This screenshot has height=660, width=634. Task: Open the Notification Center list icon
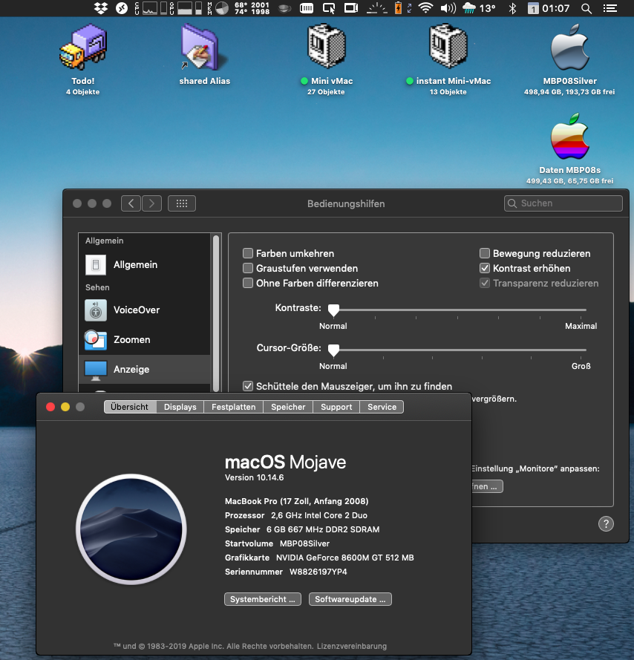(x=610, y=8)
